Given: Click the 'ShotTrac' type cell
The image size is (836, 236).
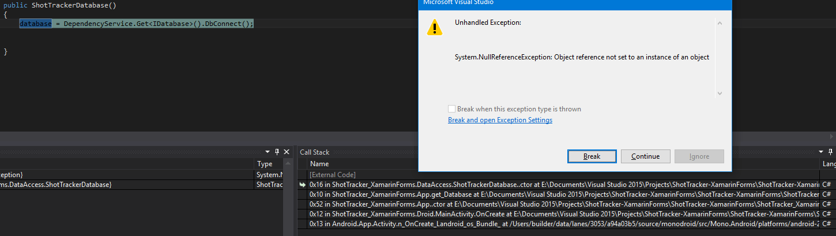Looking at the screenshot, I should pos(269,185).
